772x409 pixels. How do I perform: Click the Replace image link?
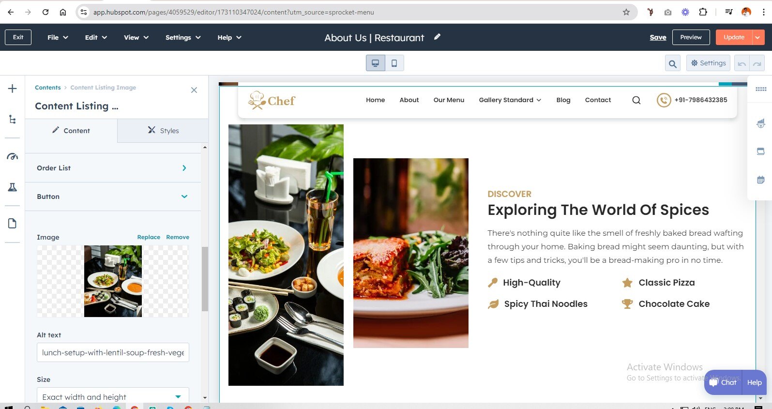point(149,237)
